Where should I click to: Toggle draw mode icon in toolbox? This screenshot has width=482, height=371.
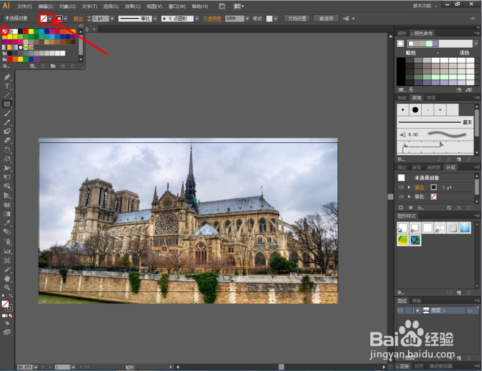click(7, 323)
